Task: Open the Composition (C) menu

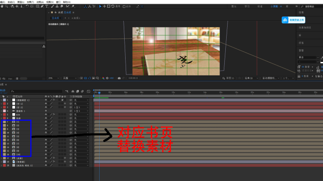Action: click(x=11, y=2)
